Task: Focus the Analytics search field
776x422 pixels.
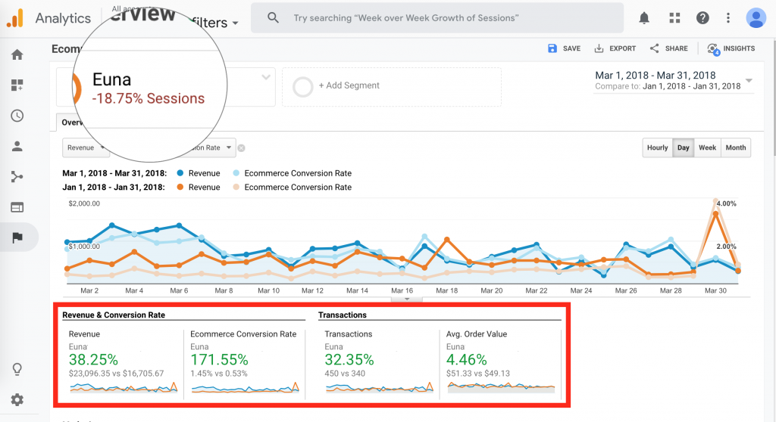Action: coord(437,18)
